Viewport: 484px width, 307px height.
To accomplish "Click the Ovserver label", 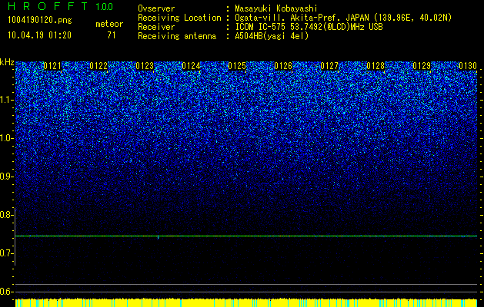I will coord(156,8).
